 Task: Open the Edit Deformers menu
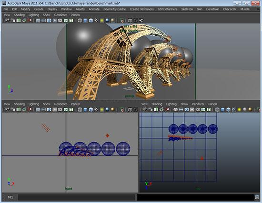[x=167, y=9]
